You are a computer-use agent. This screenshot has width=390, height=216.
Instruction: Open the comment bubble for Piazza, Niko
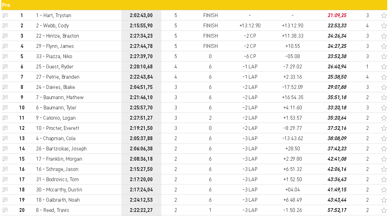coord(5,56)
